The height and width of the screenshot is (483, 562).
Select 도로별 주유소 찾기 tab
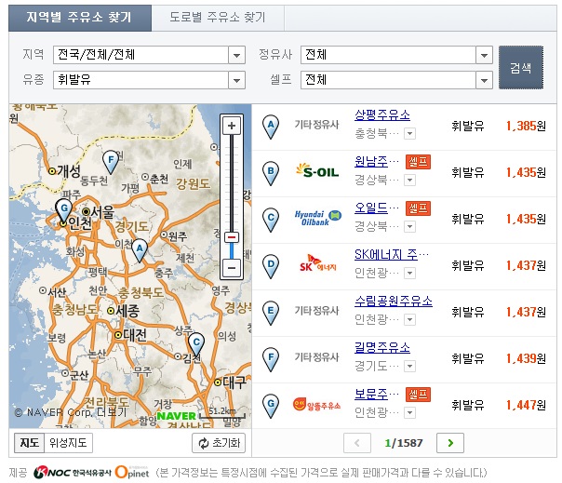[218, 18]
